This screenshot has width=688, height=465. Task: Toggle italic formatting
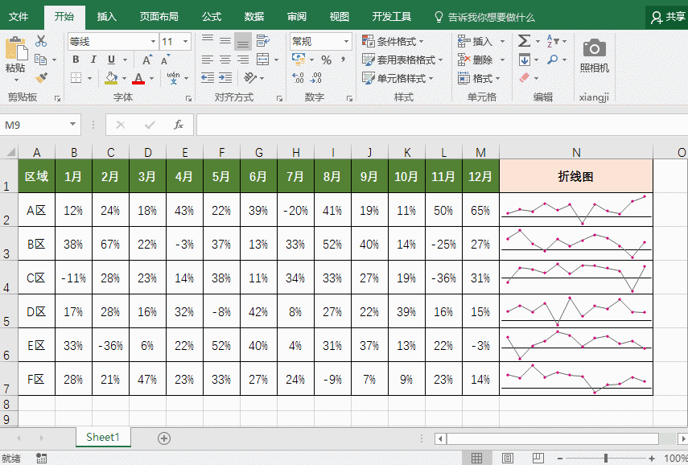(x=93, y=60)
